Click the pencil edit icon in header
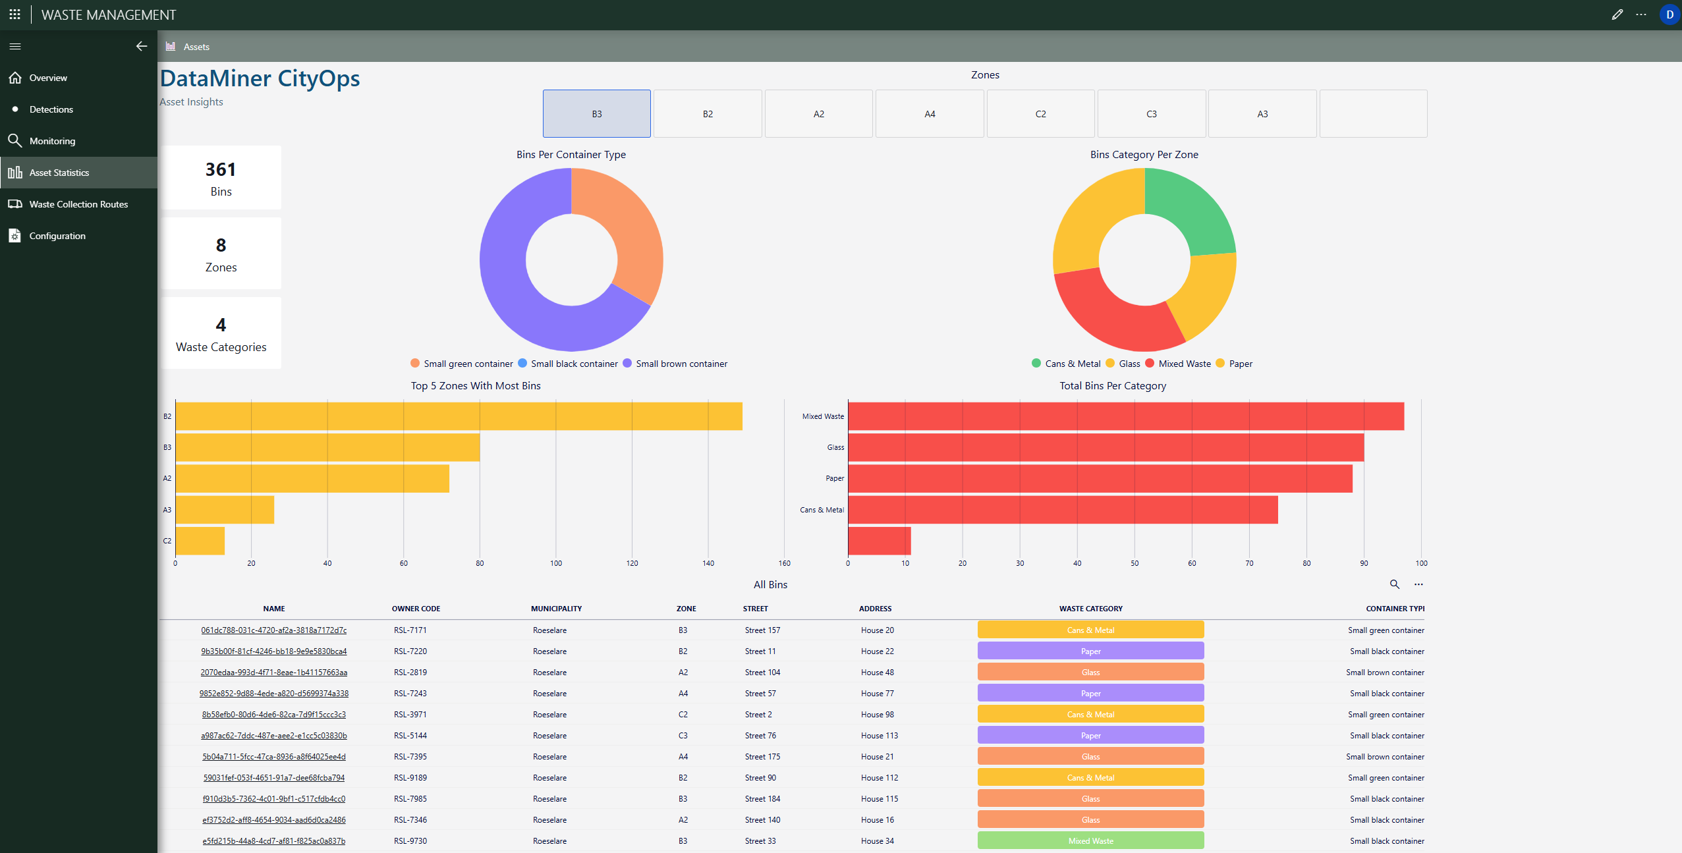 (x=1617, y=14)
